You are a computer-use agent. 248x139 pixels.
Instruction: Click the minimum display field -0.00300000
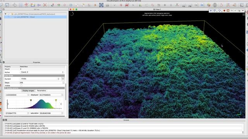coord(16,95)
